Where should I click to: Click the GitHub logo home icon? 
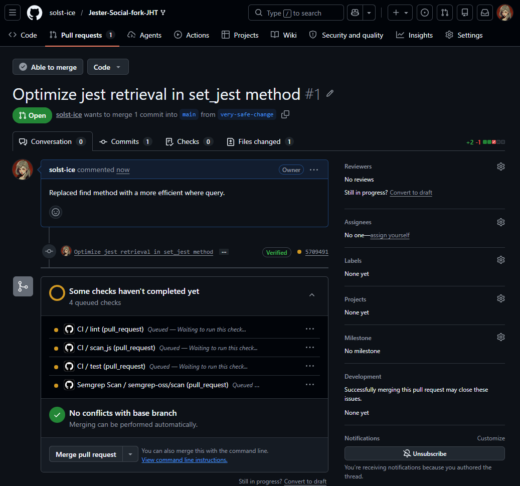(x=35, y=13)
